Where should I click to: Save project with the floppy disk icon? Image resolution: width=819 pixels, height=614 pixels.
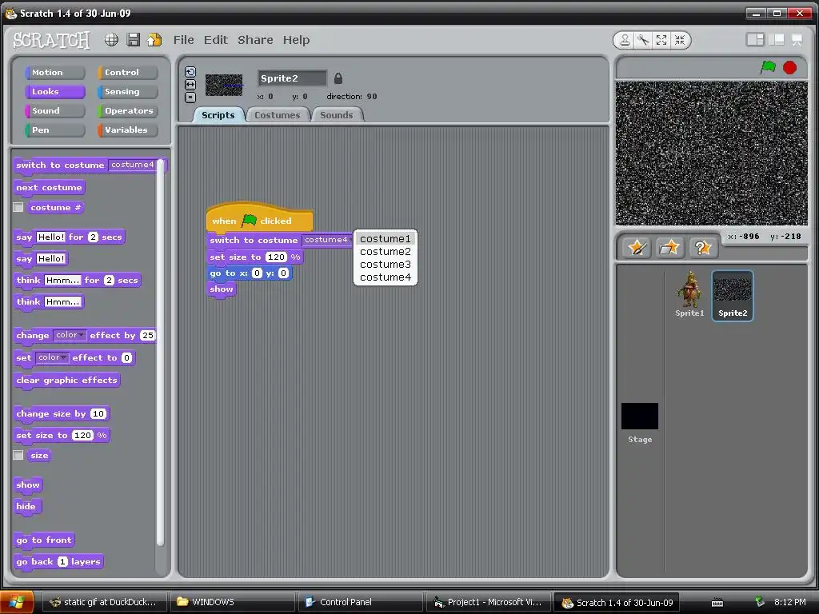point(134,40)
